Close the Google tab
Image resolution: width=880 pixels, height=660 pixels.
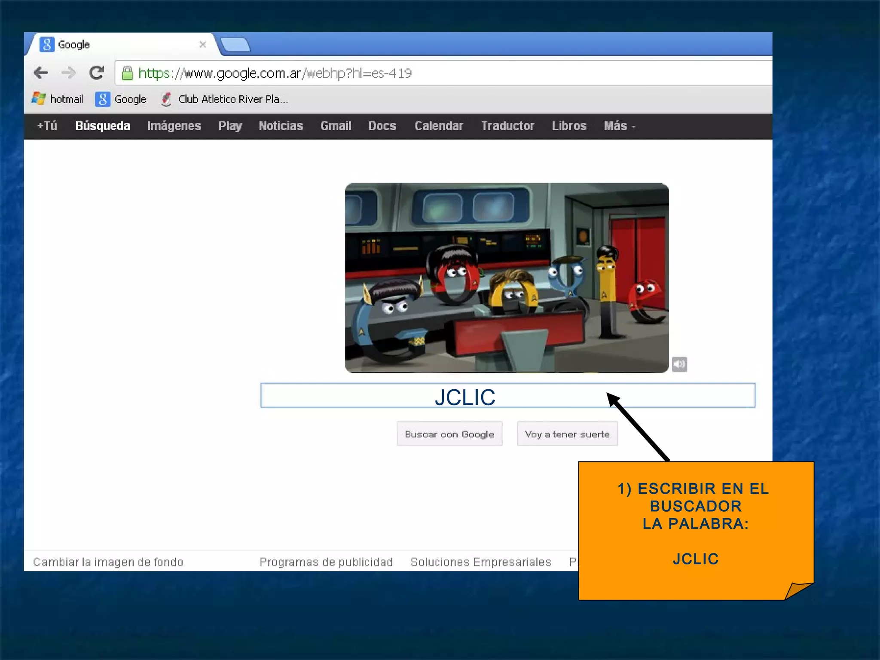tap(203, 45)
